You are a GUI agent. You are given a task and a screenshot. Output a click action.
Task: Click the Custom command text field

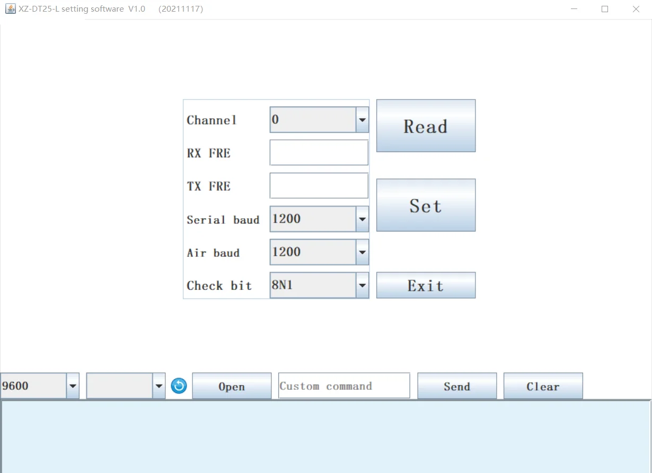tap(344, 386)
